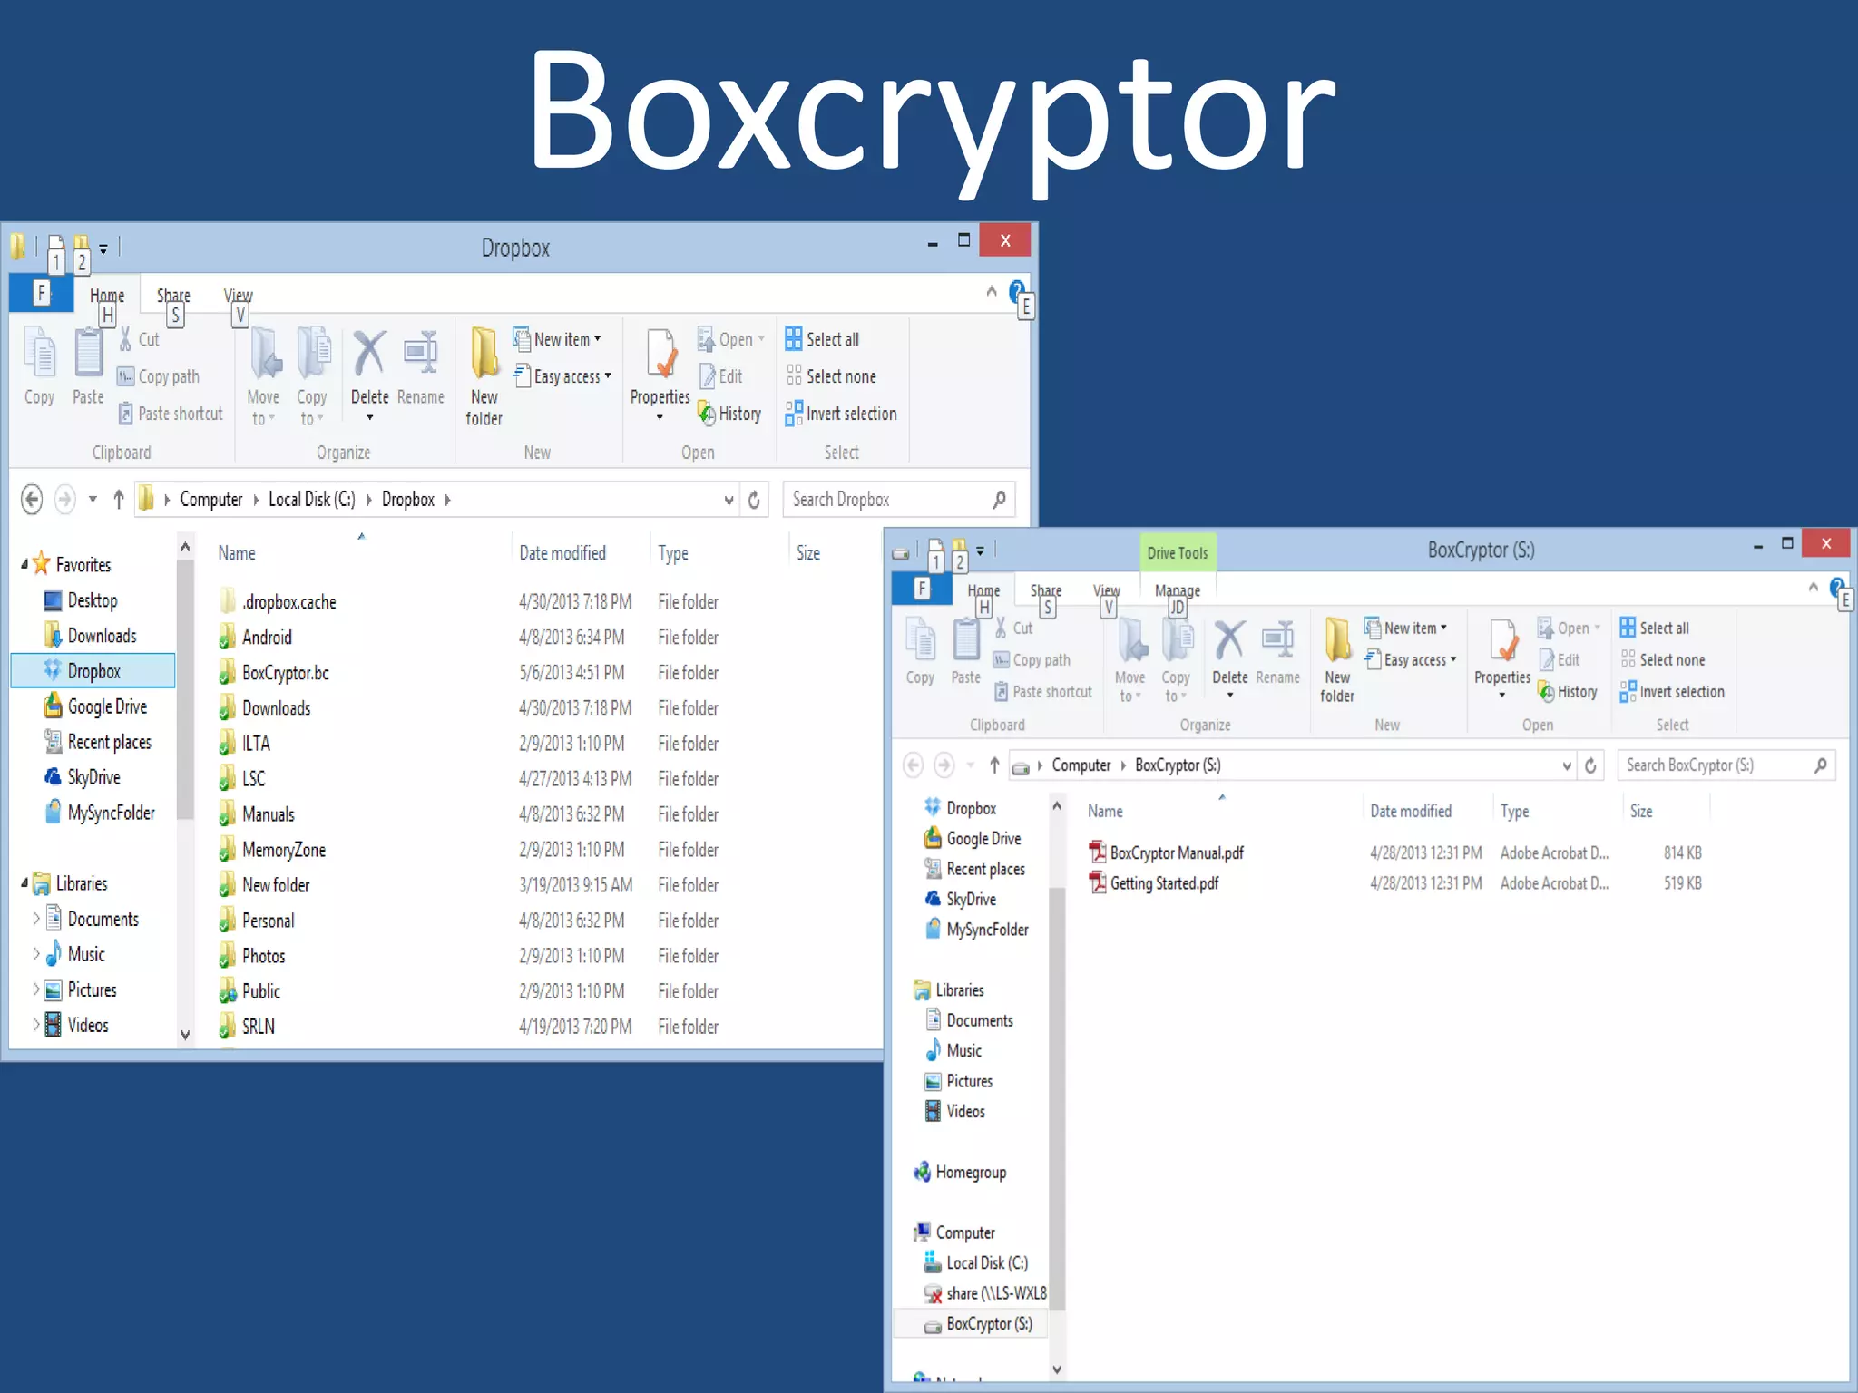Sort by Date modified column in Dropbox window
This screenshot has height=1393, width=1858.
(562, 553)
